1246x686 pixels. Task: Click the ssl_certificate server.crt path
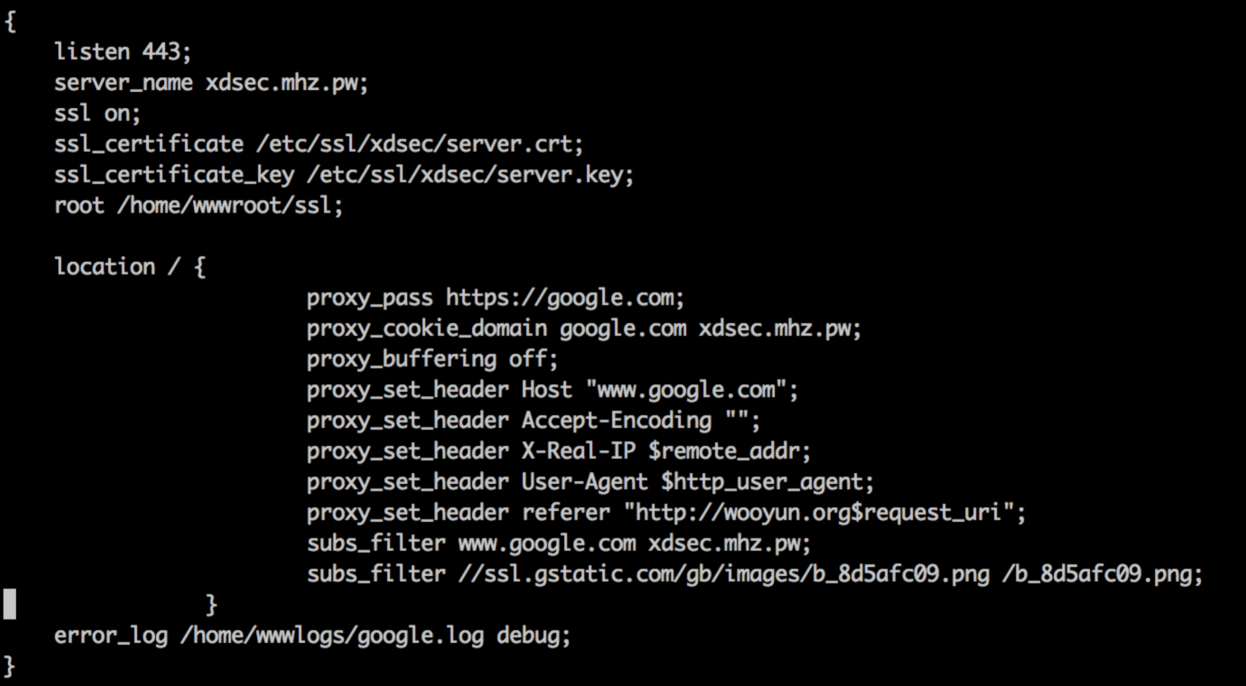(x=420, y=144)
